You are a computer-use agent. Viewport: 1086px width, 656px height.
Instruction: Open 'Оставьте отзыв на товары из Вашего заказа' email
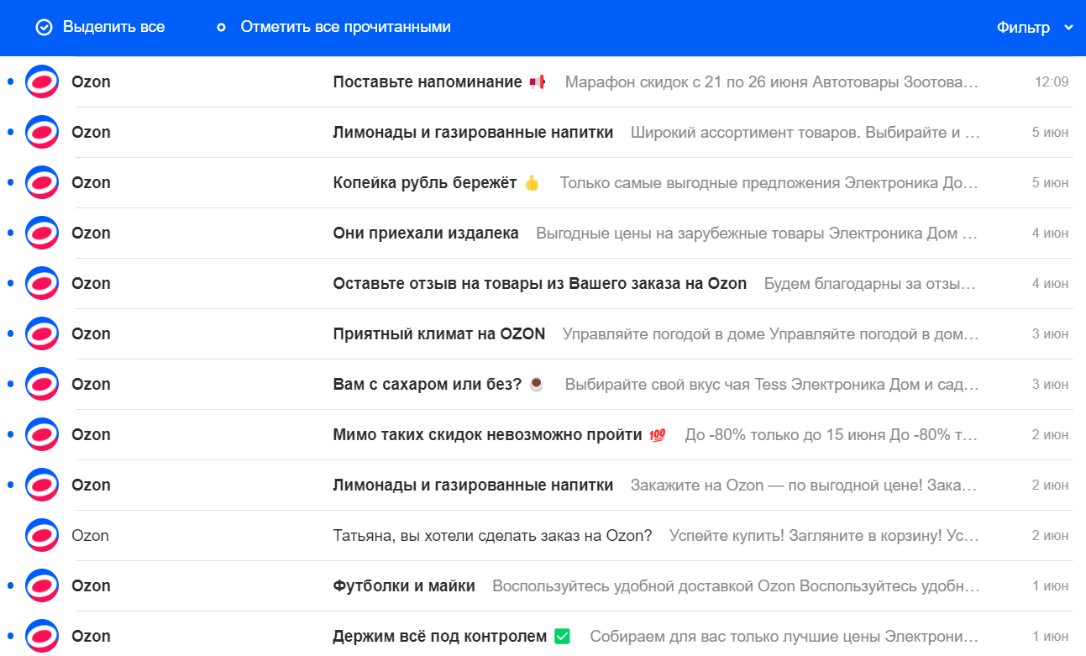coord(540,283)
